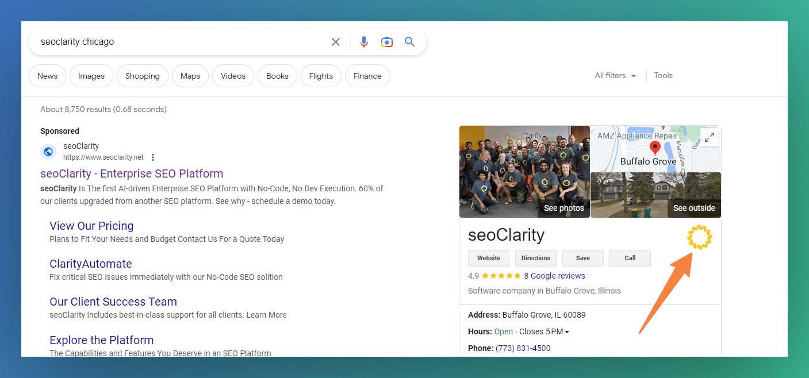The width and height of the screenshot is (809, 378).
Task: Click the Website button in the knowledge panel
Action: [x=489, y=258]
